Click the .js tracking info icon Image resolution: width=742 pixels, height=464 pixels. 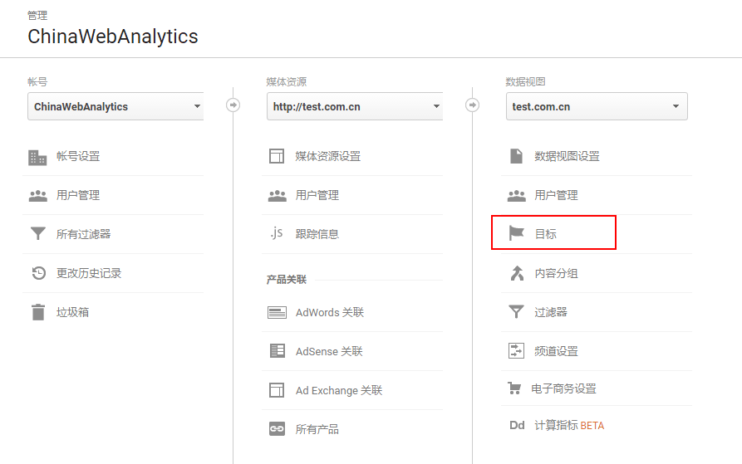point(277,233)
